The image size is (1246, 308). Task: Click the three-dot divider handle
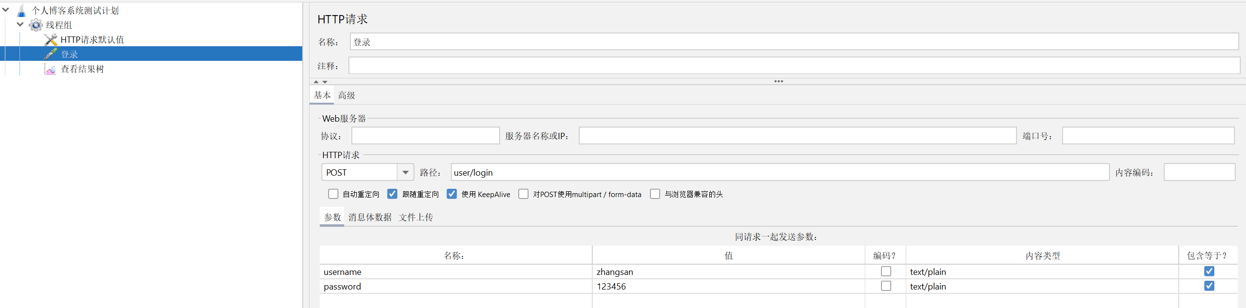coord(779,81)
